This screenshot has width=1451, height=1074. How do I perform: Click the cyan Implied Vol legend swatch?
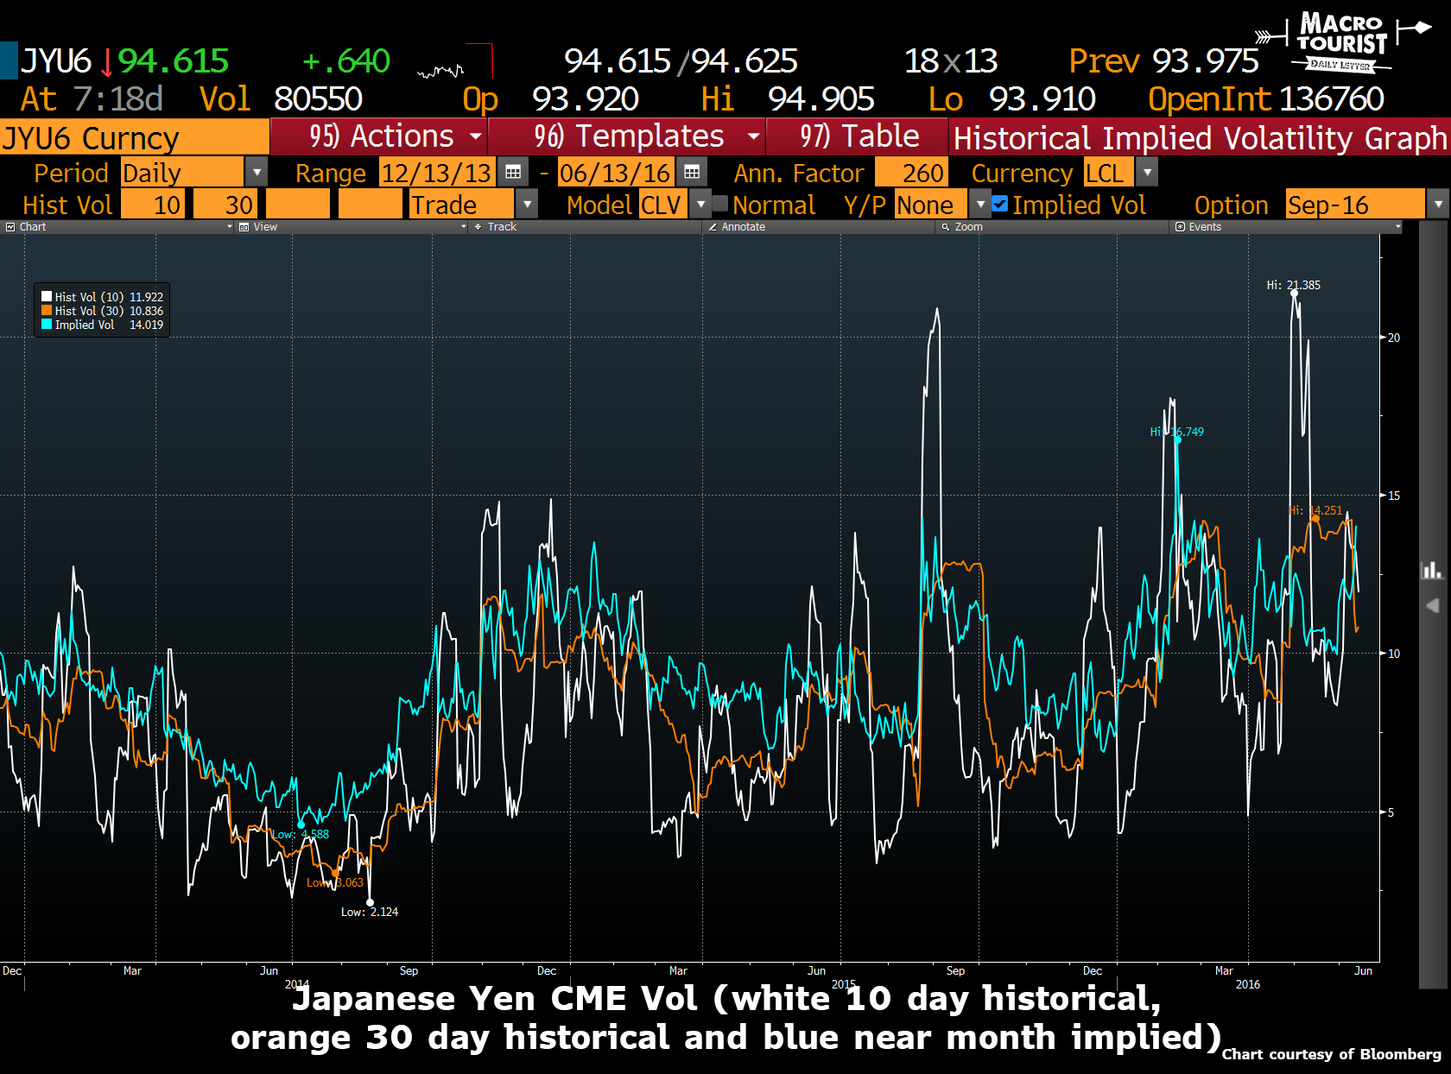click(x=47, y=325)
